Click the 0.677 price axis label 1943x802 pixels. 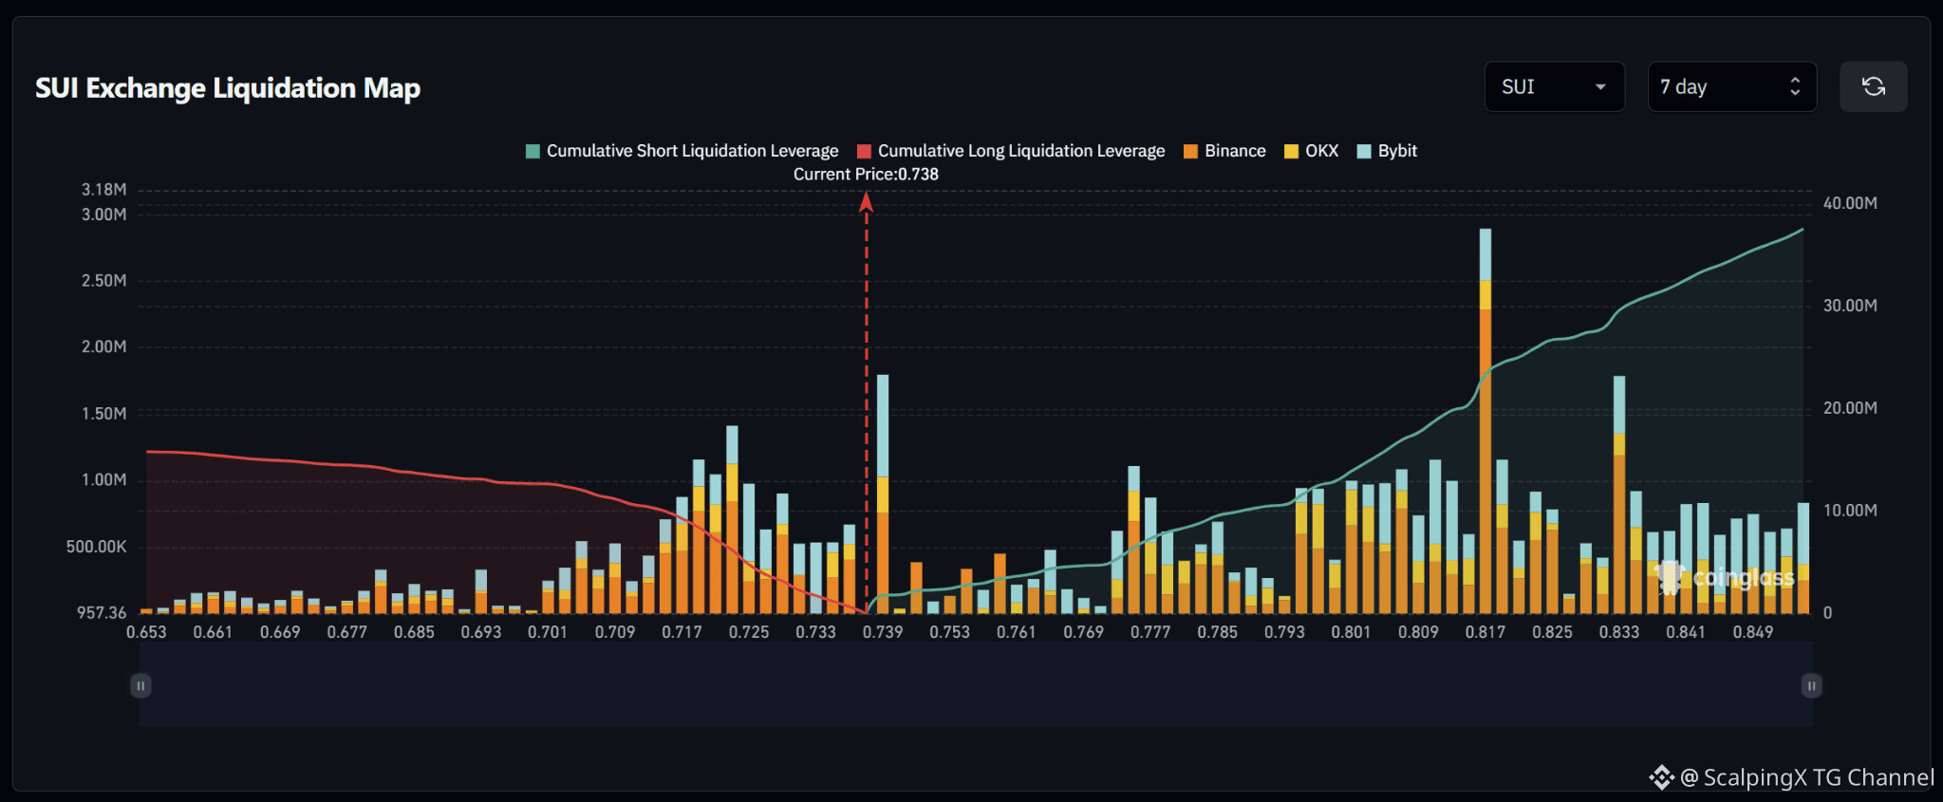(x=346, y=632)
